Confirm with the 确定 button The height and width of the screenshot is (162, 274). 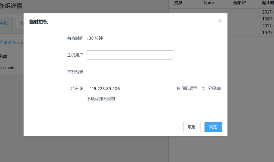(x=213, y=127)
